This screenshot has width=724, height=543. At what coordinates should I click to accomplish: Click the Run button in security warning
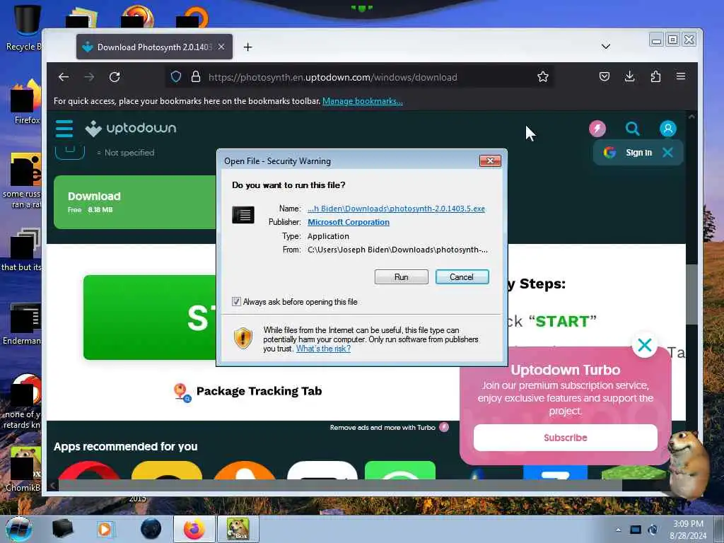pyautogui.click(x=402, y=277)
